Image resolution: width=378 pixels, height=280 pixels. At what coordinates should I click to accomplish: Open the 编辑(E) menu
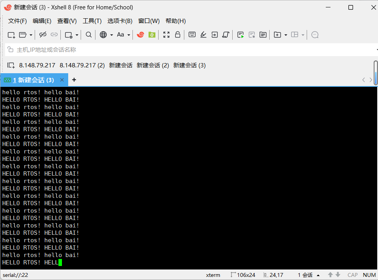[x=42, y=21]
